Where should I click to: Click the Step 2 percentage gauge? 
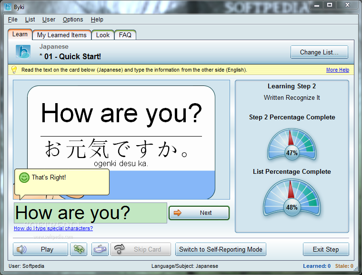point(292,145)
